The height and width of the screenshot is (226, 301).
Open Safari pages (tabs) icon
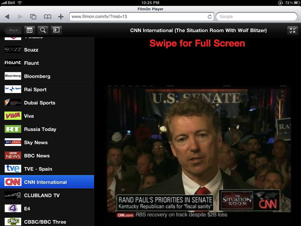(x=33, y=17)
